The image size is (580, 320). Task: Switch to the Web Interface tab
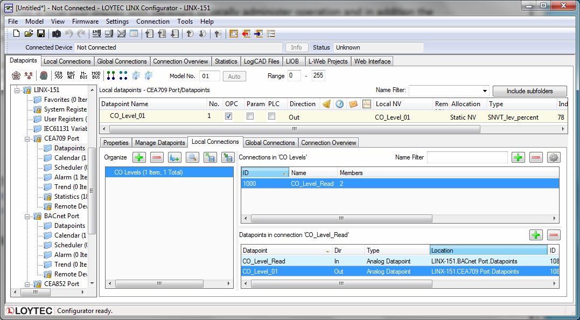(372, 61)
